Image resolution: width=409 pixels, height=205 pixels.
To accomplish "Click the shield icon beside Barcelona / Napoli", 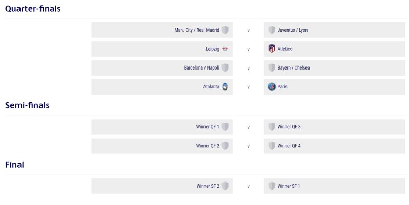I will (x=225, y=67).
